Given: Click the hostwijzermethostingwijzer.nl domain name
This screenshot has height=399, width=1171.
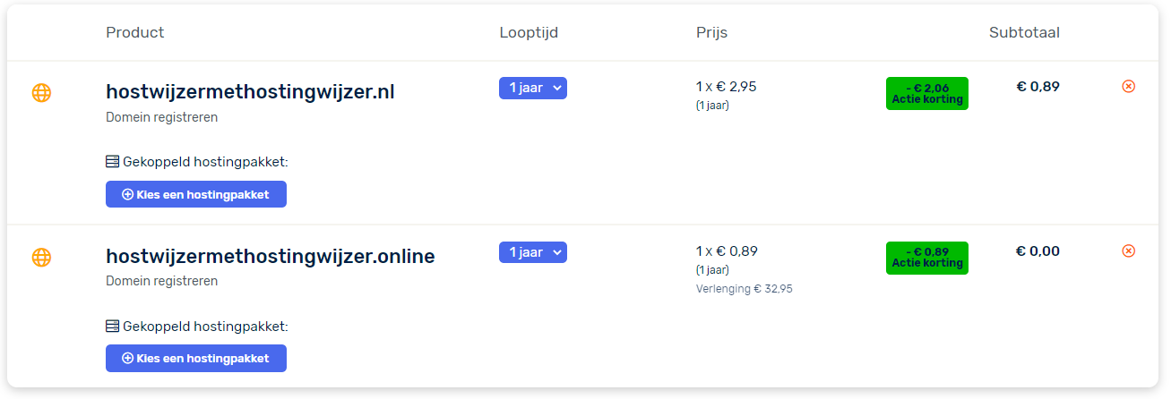Looking at the screenshot, I should [x=250, y=92].
